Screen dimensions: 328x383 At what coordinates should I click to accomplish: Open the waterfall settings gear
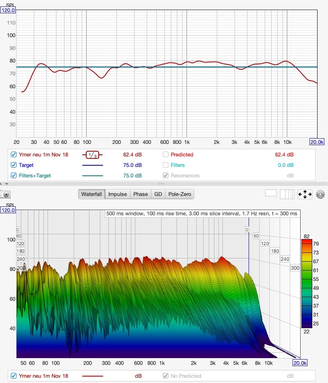320,194
